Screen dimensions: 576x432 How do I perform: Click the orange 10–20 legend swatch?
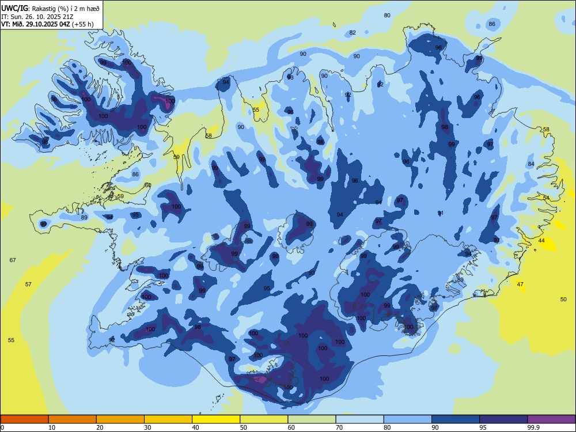click(x=73, y=419)
